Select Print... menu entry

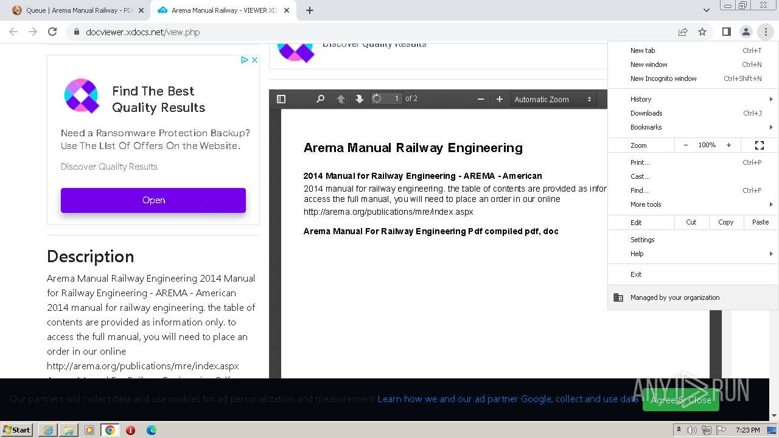pos(693,162)
